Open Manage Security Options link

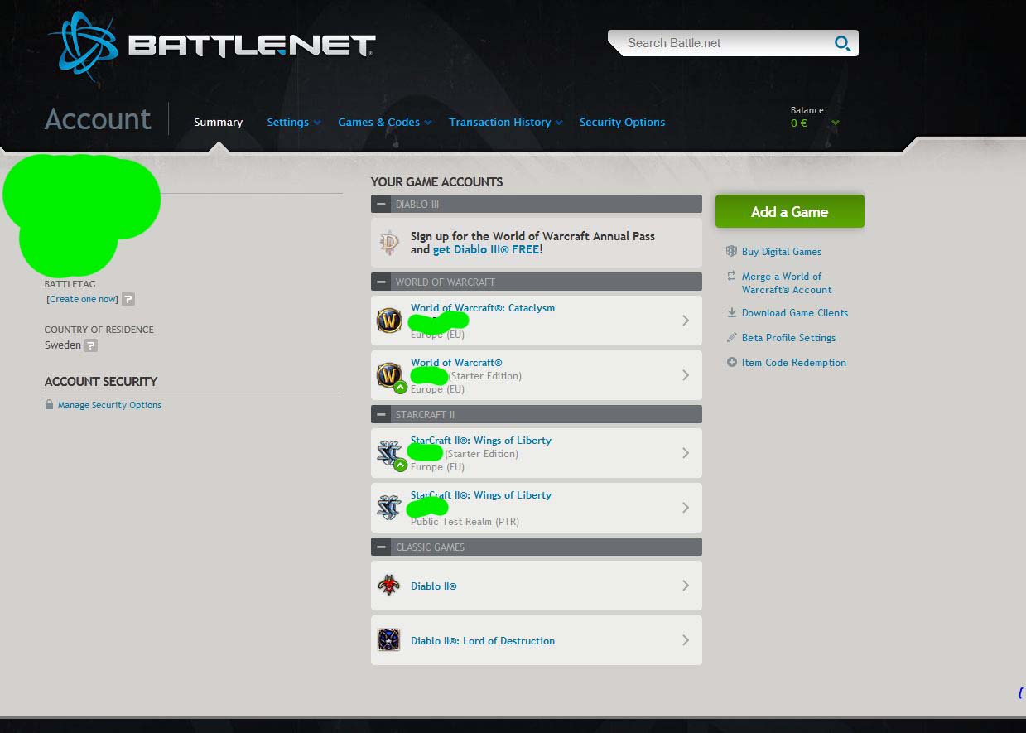(109, 405)
